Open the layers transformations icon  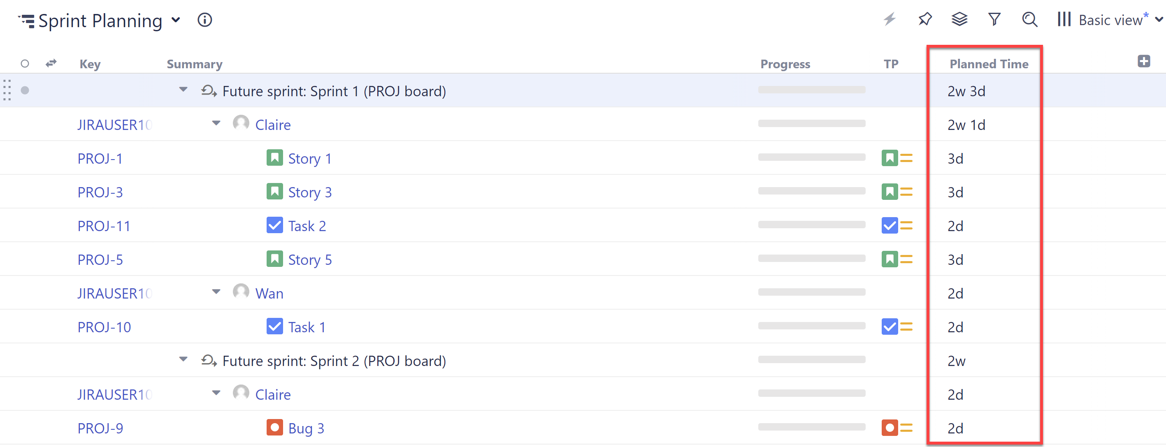click(959, 19)
